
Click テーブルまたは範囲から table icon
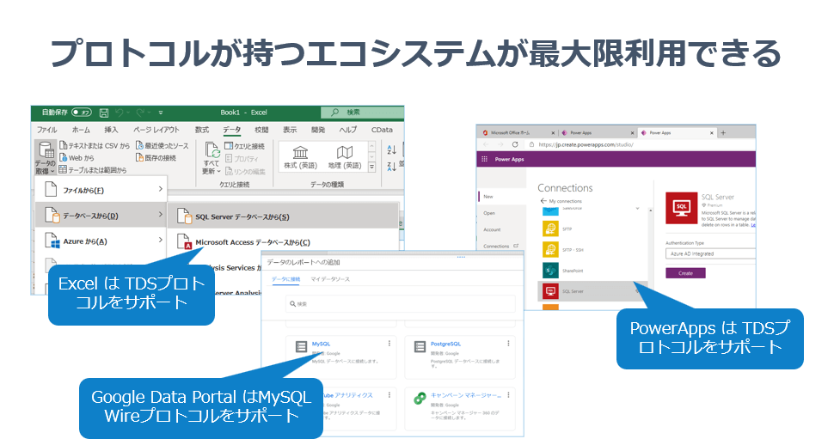[63, 170]
